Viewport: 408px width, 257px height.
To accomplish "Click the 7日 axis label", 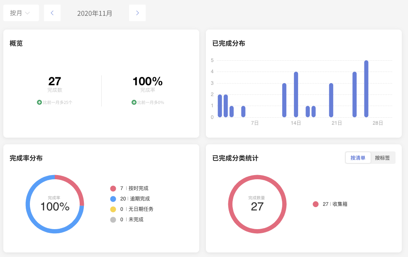I will pos(255,123).
